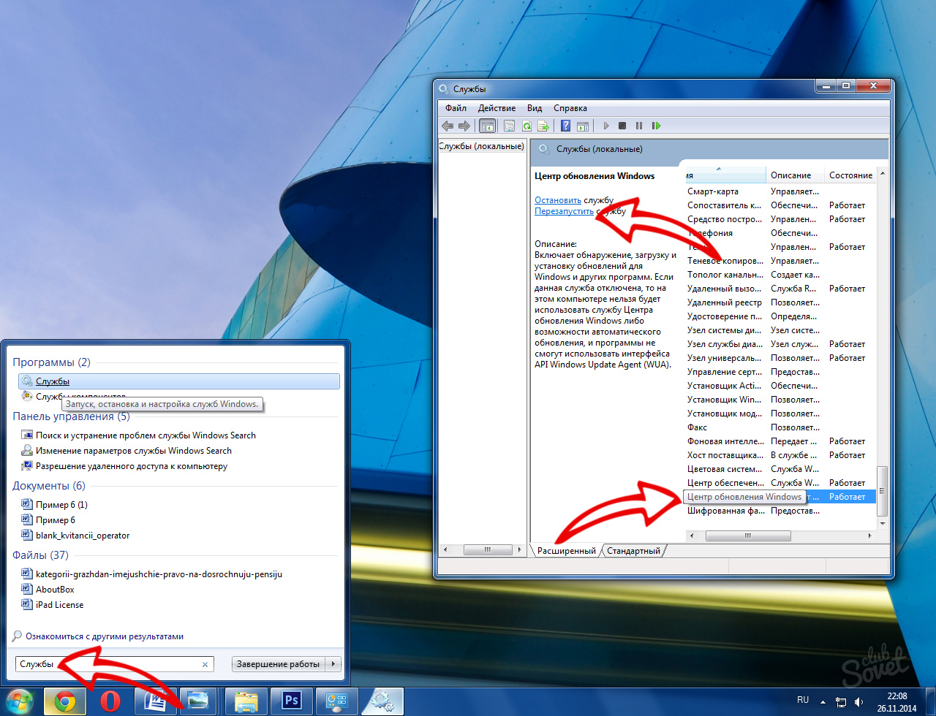Open Microsoft Word from the taskbar
The width and height of the screenshot is (936, 716).
[156, 701]
